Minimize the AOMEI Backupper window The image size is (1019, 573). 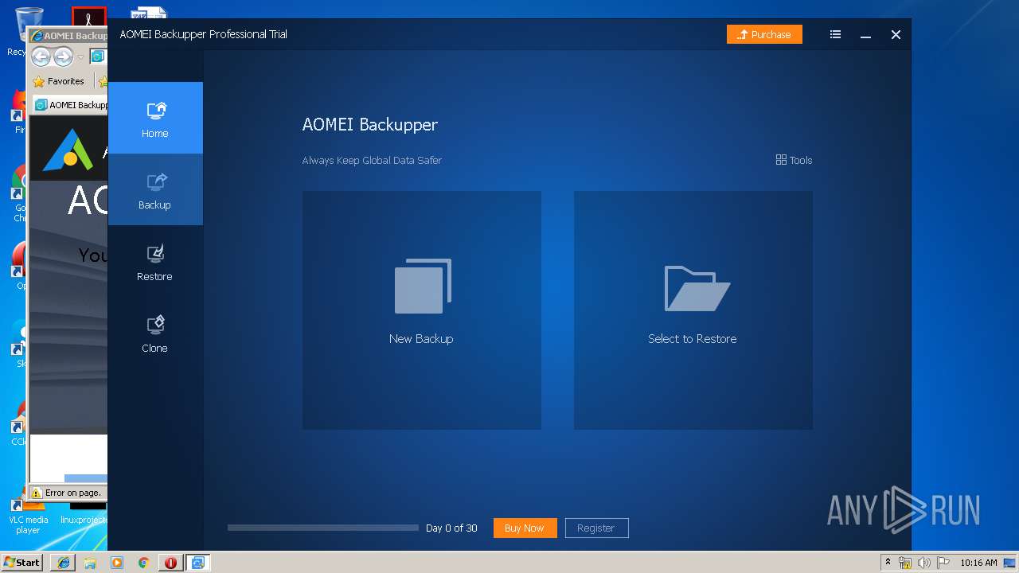[865, 35]
